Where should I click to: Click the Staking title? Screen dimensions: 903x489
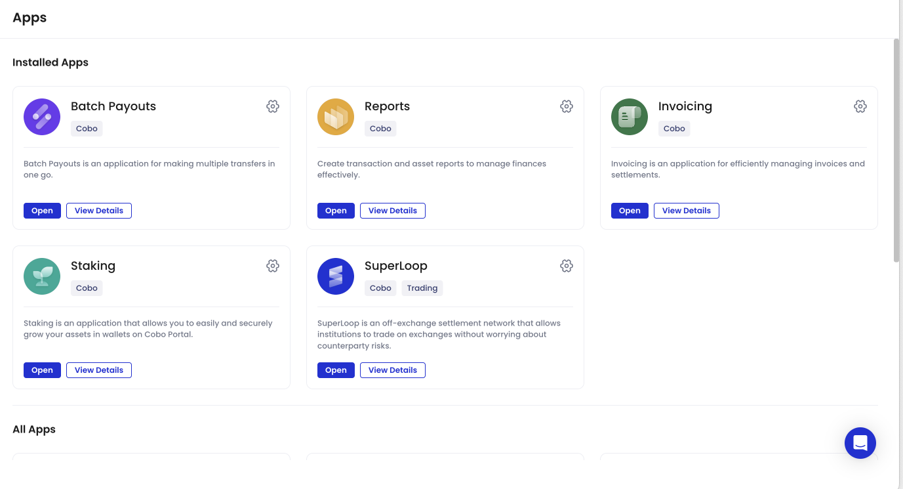[x=93, y=266]
